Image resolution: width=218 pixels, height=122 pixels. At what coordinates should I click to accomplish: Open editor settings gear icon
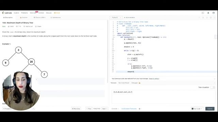coord(211,18)
